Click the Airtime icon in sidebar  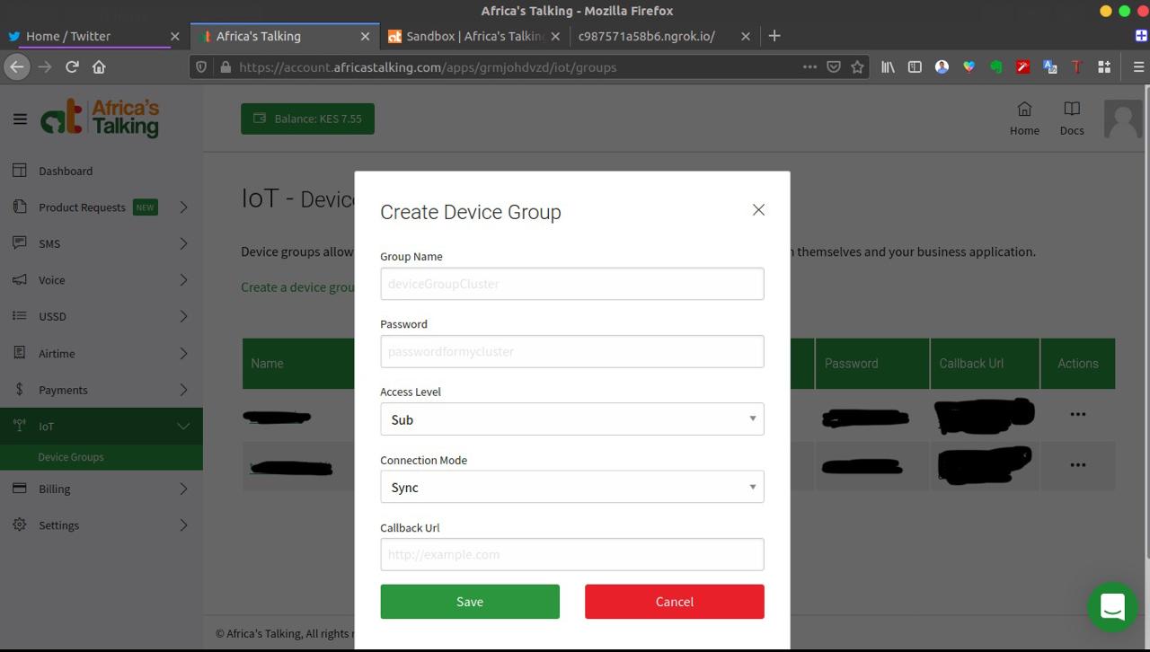(20, 353)
